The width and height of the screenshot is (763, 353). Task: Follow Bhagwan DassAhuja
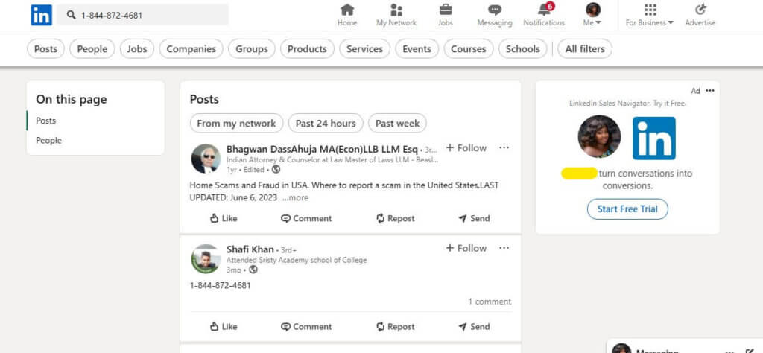(x=466, y=147)
